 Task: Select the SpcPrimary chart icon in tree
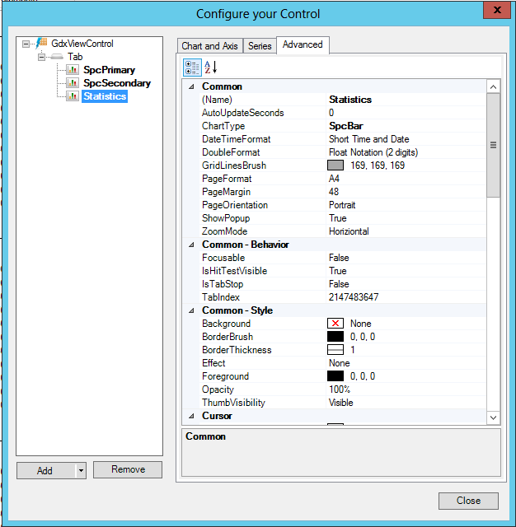(x=73, y=71)
